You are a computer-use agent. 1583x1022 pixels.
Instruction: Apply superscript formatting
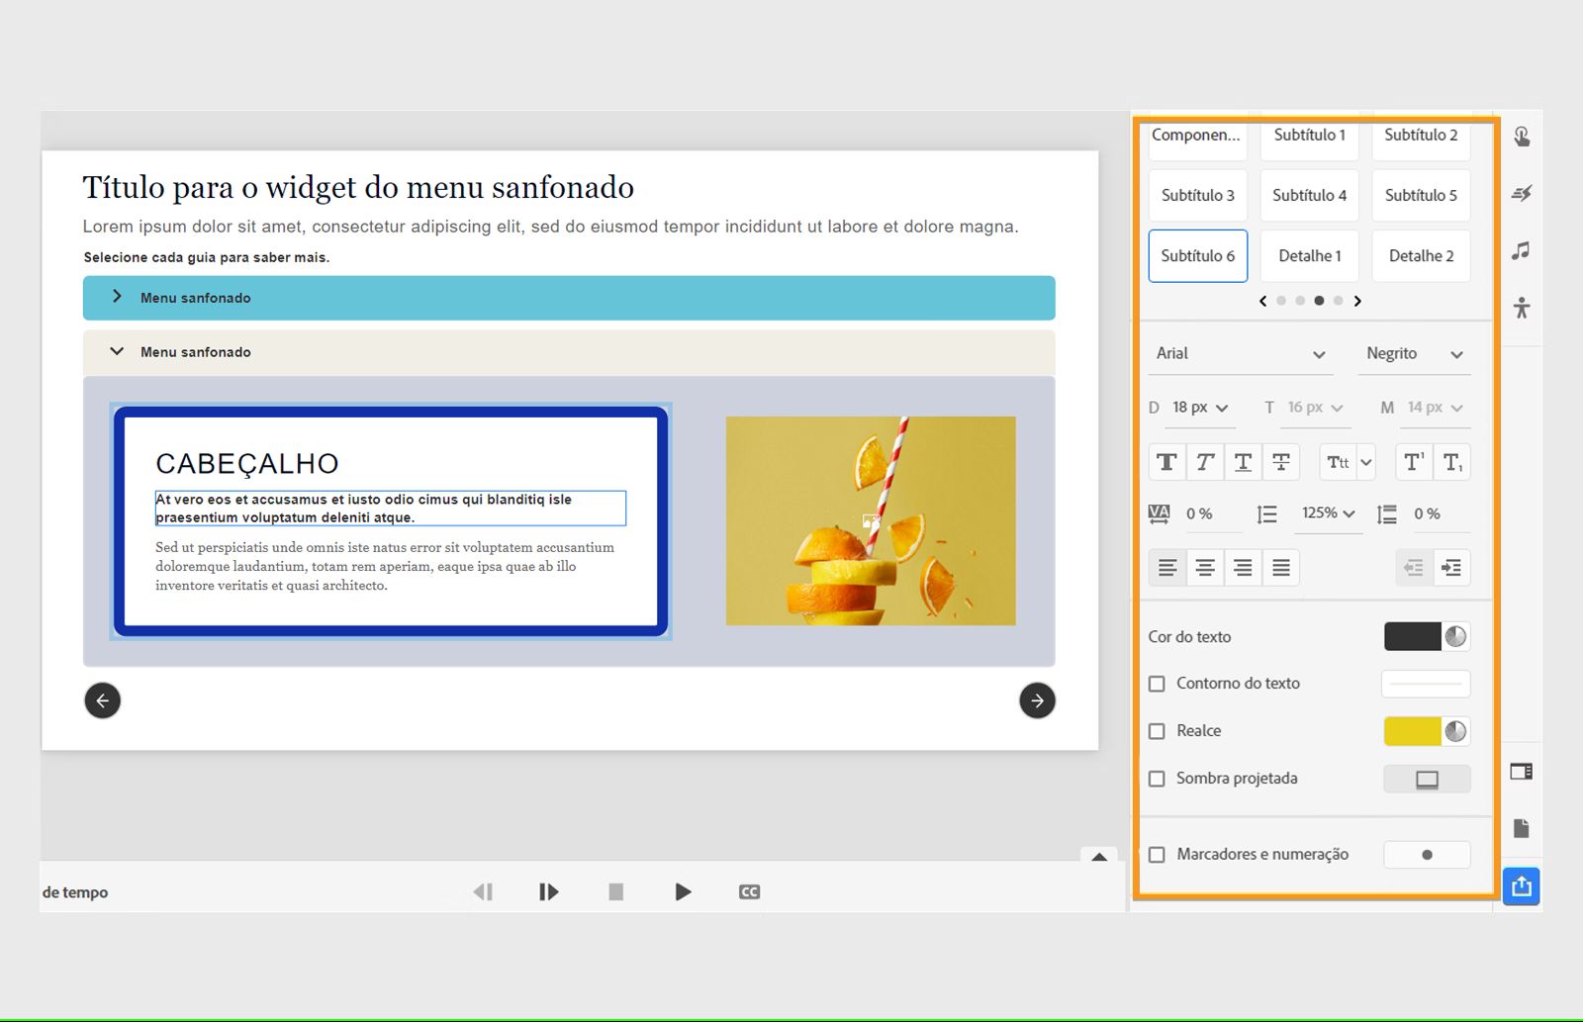(x=1412, y=461)
